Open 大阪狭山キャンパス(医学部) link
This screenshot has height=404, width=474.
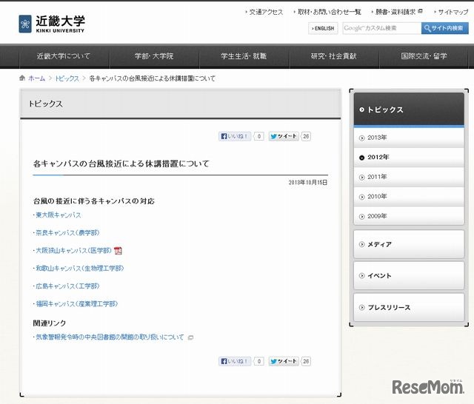click(x=74, y=251)
